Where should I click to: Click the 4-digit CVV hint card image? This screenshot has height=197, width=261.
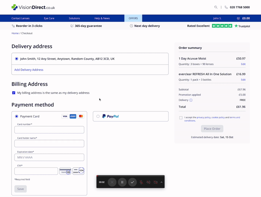[78, 171]
